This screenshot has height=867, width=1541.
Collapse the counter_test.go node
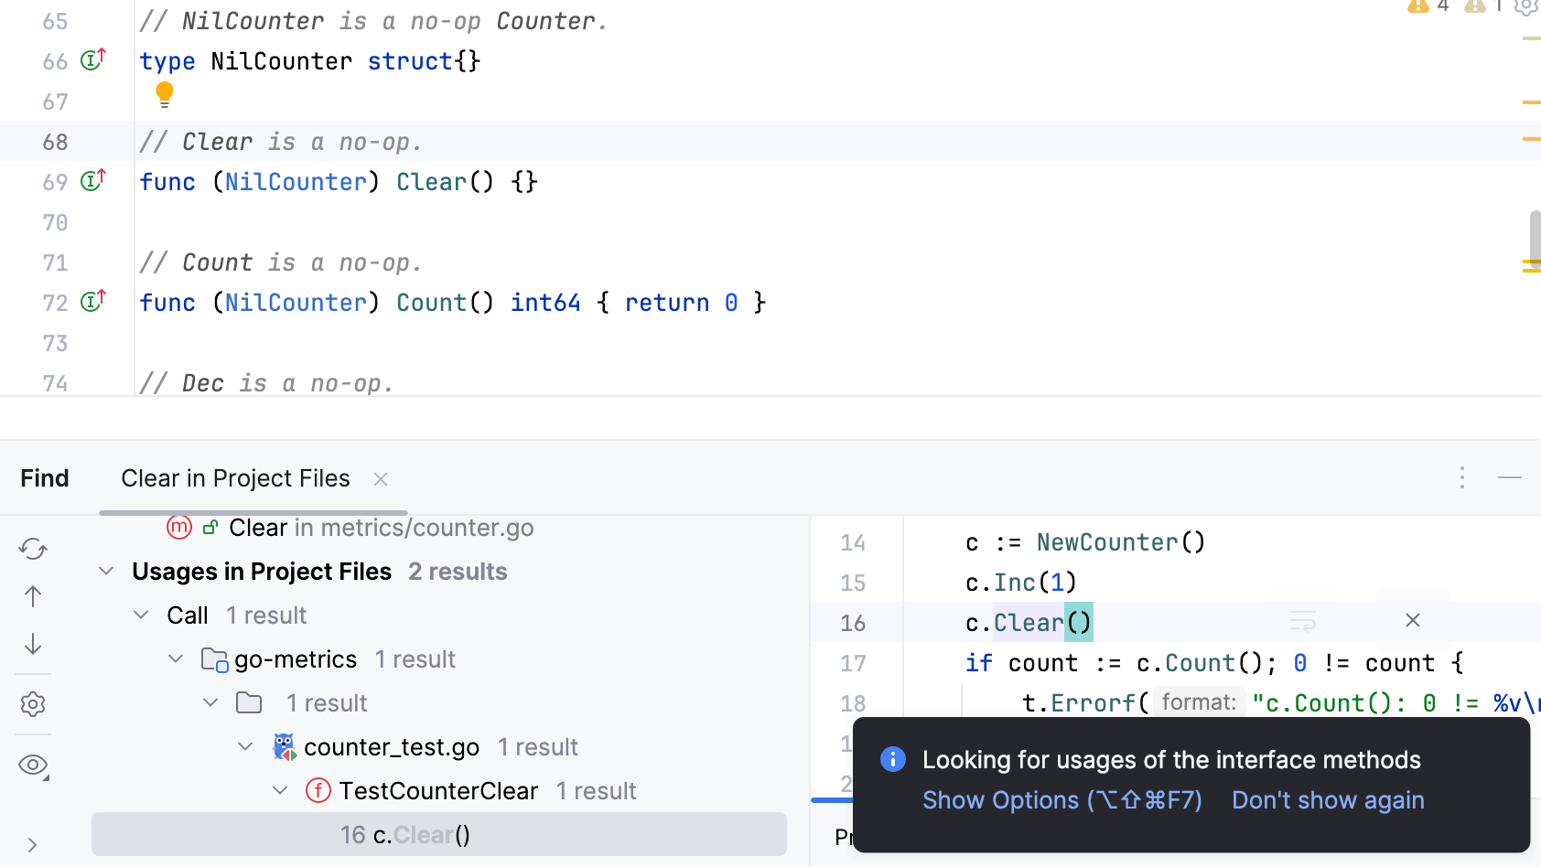pyautogui.click(x=245, y=747)
